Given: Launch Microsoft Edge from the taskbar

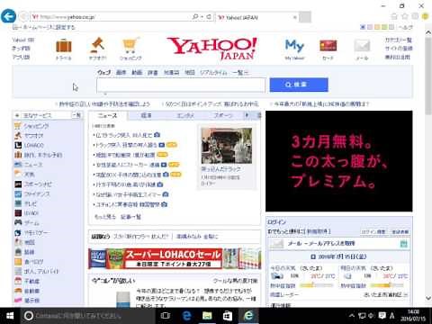Looking at the screenshot, I should [x=186, y=316].
